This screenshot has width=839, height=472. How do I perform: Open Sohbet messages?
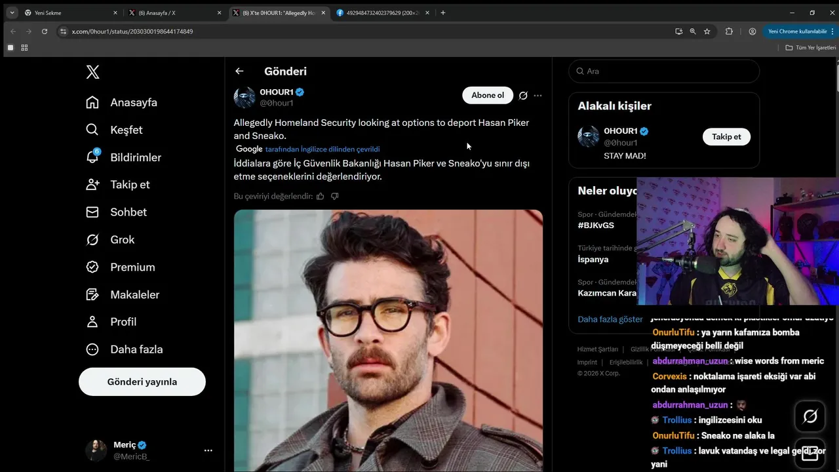click(x=117, y=212)
